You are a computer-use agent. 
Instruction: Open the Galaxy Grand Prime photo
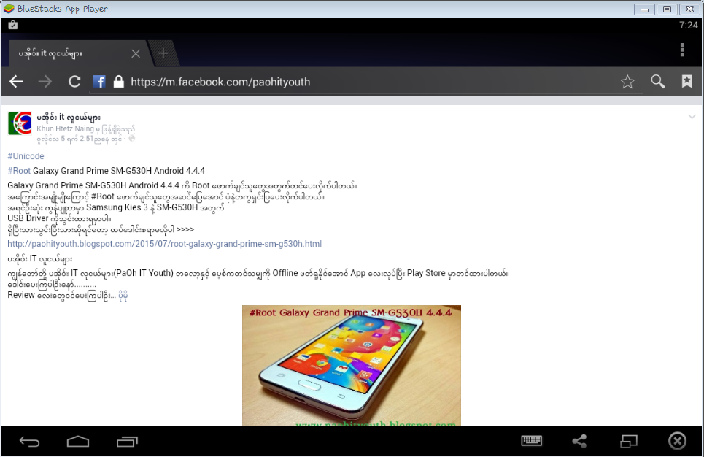coord(352,365)
